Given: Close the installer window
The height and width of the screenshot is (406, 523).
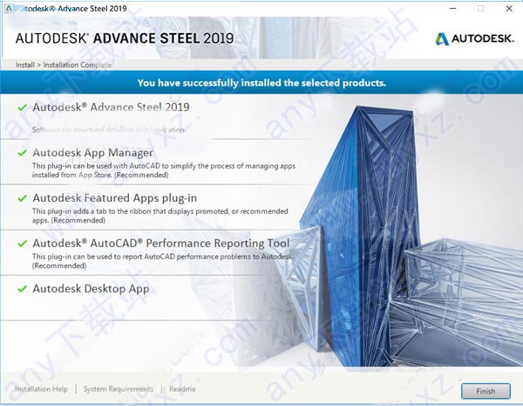Looking at the screenshot, I should click(x=509, y=9).
